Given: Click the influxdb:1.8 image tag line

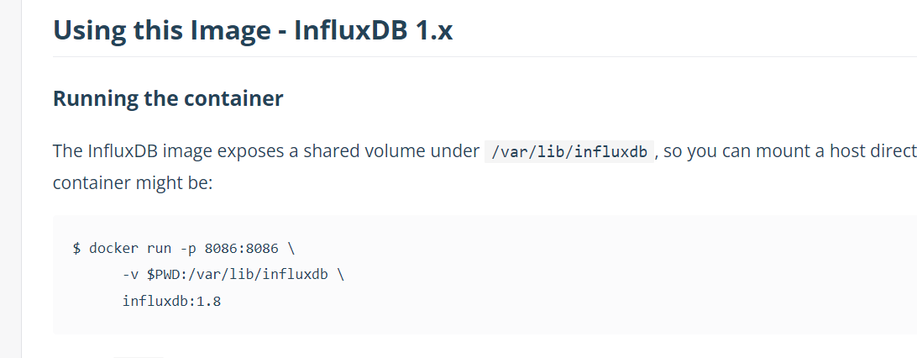Looking at the screenshot, I should (171, 301).
